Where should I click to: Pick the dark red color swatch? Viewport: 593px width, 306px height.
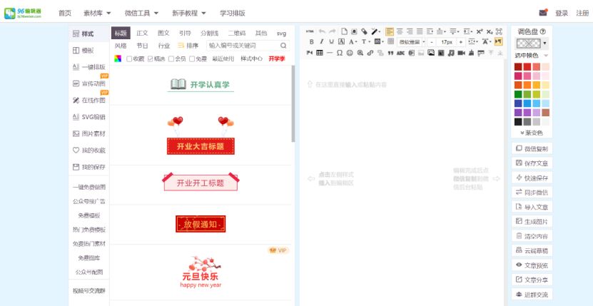coord(518,66)
